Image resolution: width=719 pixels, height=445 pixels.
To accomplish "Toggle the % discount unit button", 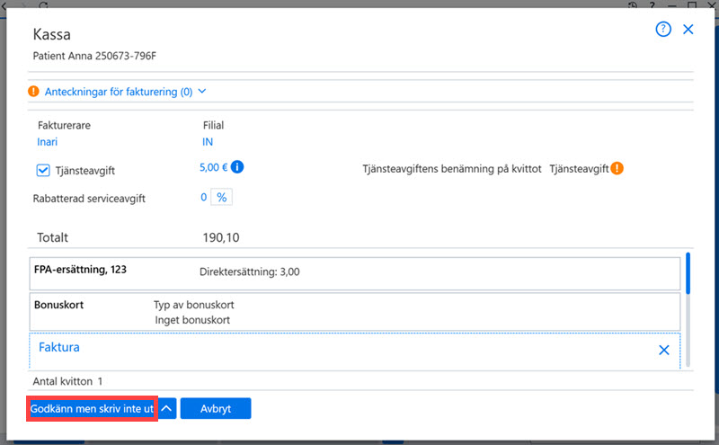I will 221,197.
